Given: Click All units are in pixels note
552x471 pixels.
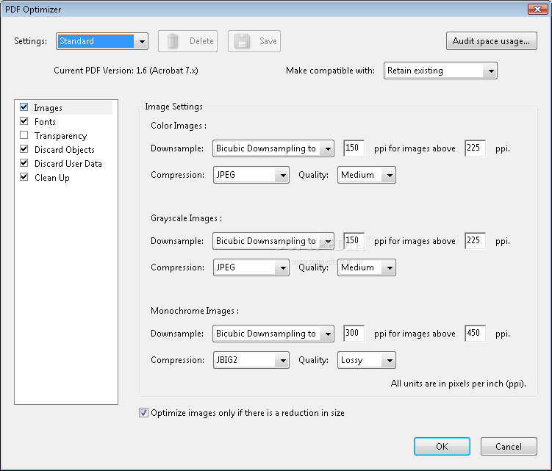Looking at the screenshot, I should [x=459, y=384].
